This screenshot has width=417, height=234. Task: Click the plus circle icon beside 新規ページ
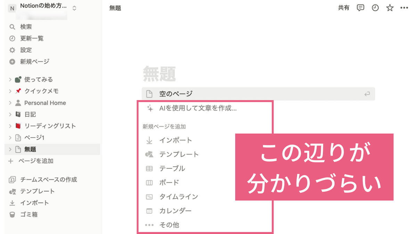(x=12, y=62)
